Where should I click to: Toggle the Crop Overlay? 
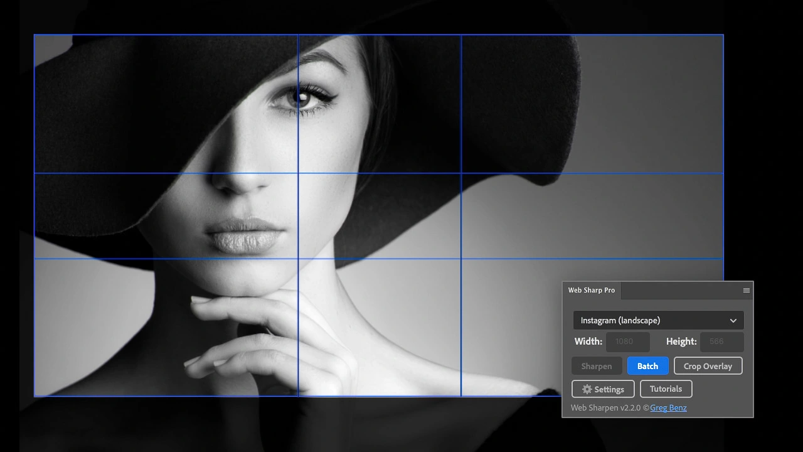[708, 366]
